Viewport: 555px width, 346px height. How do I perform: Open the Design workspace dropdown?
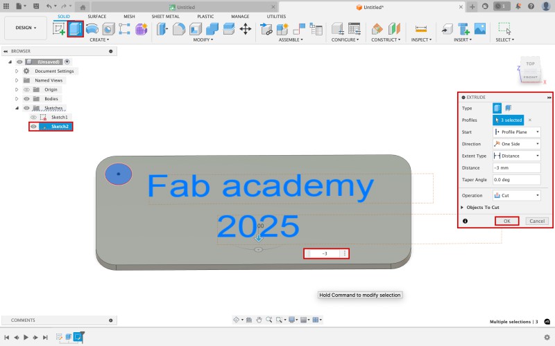[26, 28]
